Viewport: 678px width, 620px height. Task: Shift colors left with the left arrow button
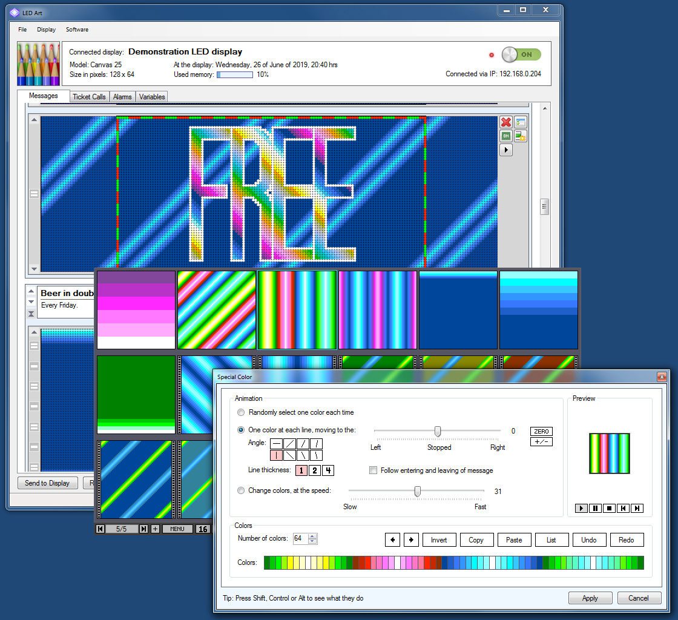click(392, 539)
